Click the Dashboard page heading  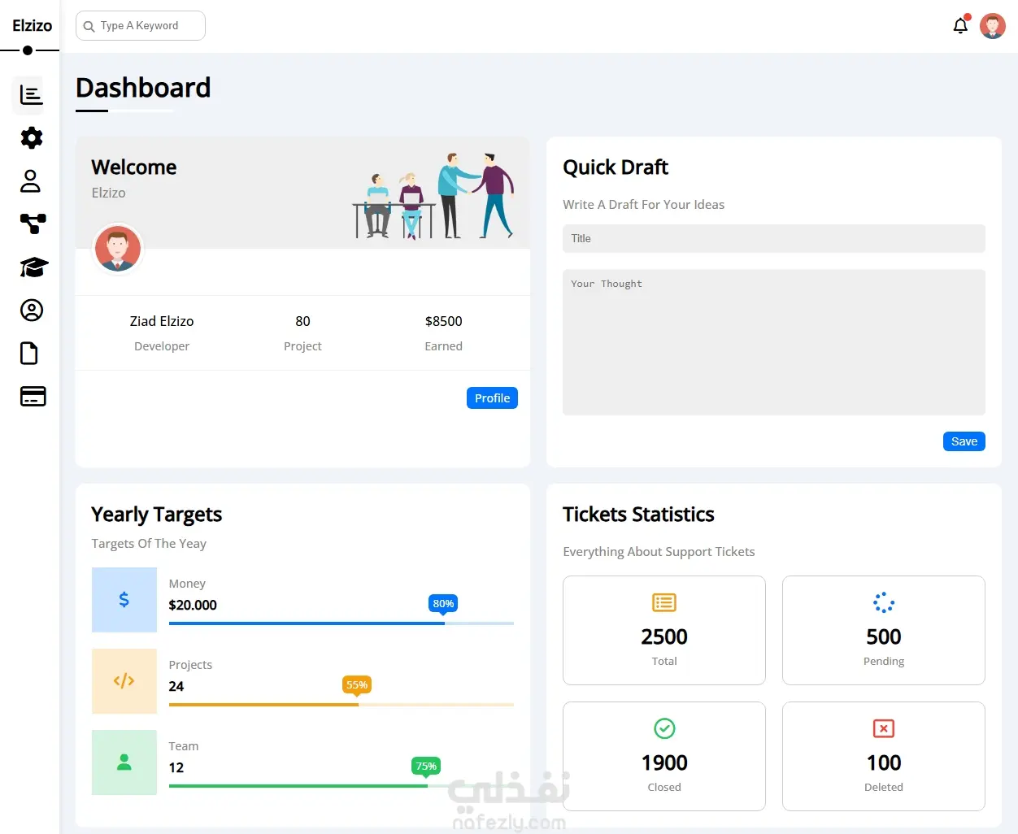pyautogui.click(x=143, y=88)
